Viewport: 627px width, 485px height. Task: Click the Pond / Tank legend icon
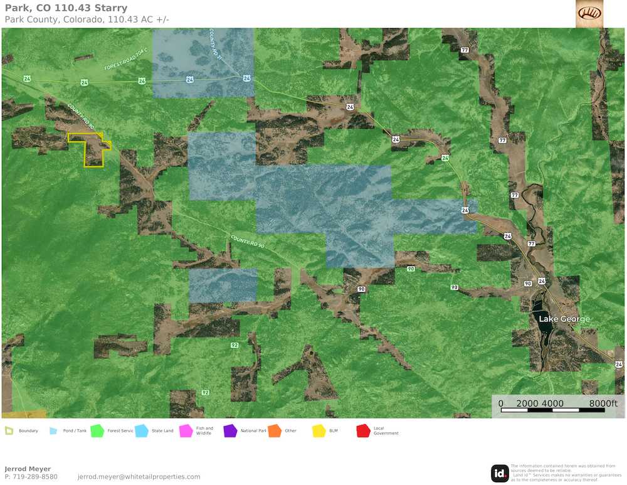pyautogui.click(x=53, y=430)
